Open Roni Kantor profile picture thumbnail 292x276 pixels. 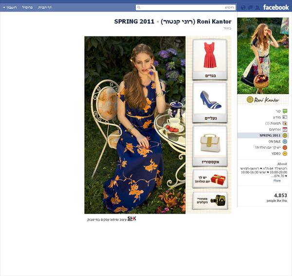pyautogui.click(x=263, y=56)
